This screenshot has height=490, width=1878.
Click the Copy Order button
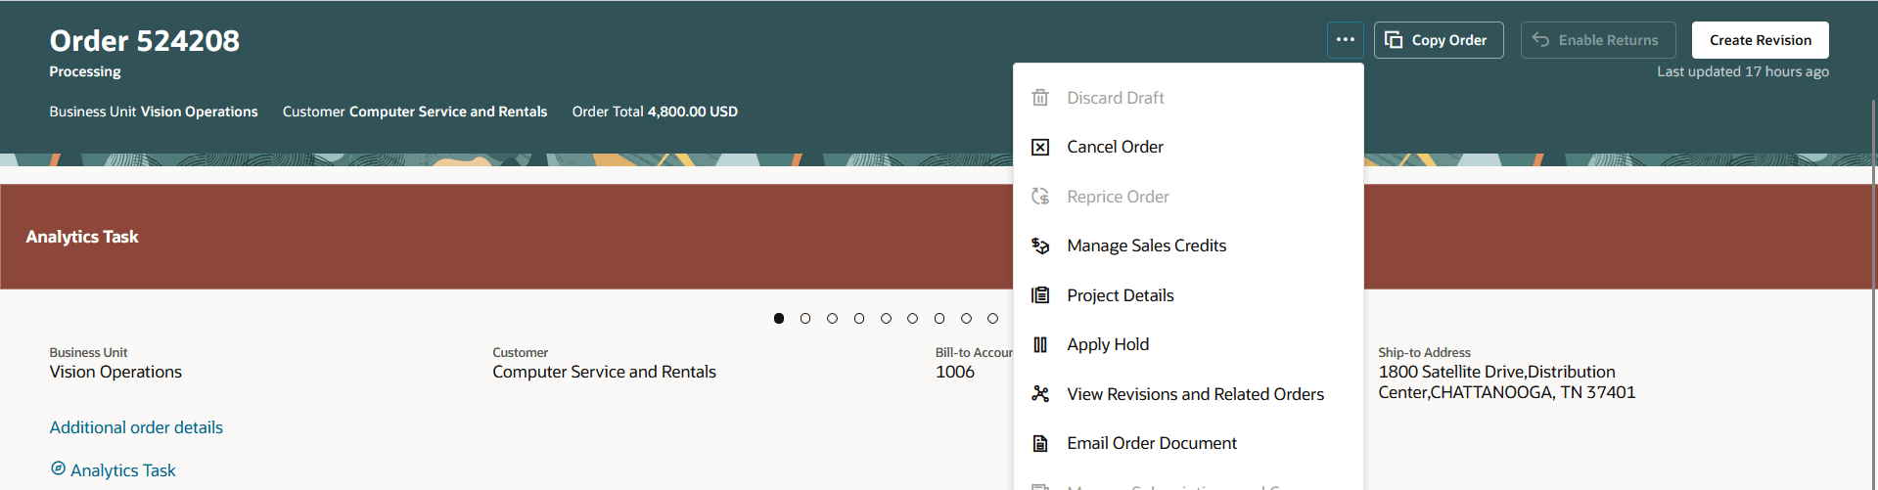tap(1439, 40)
